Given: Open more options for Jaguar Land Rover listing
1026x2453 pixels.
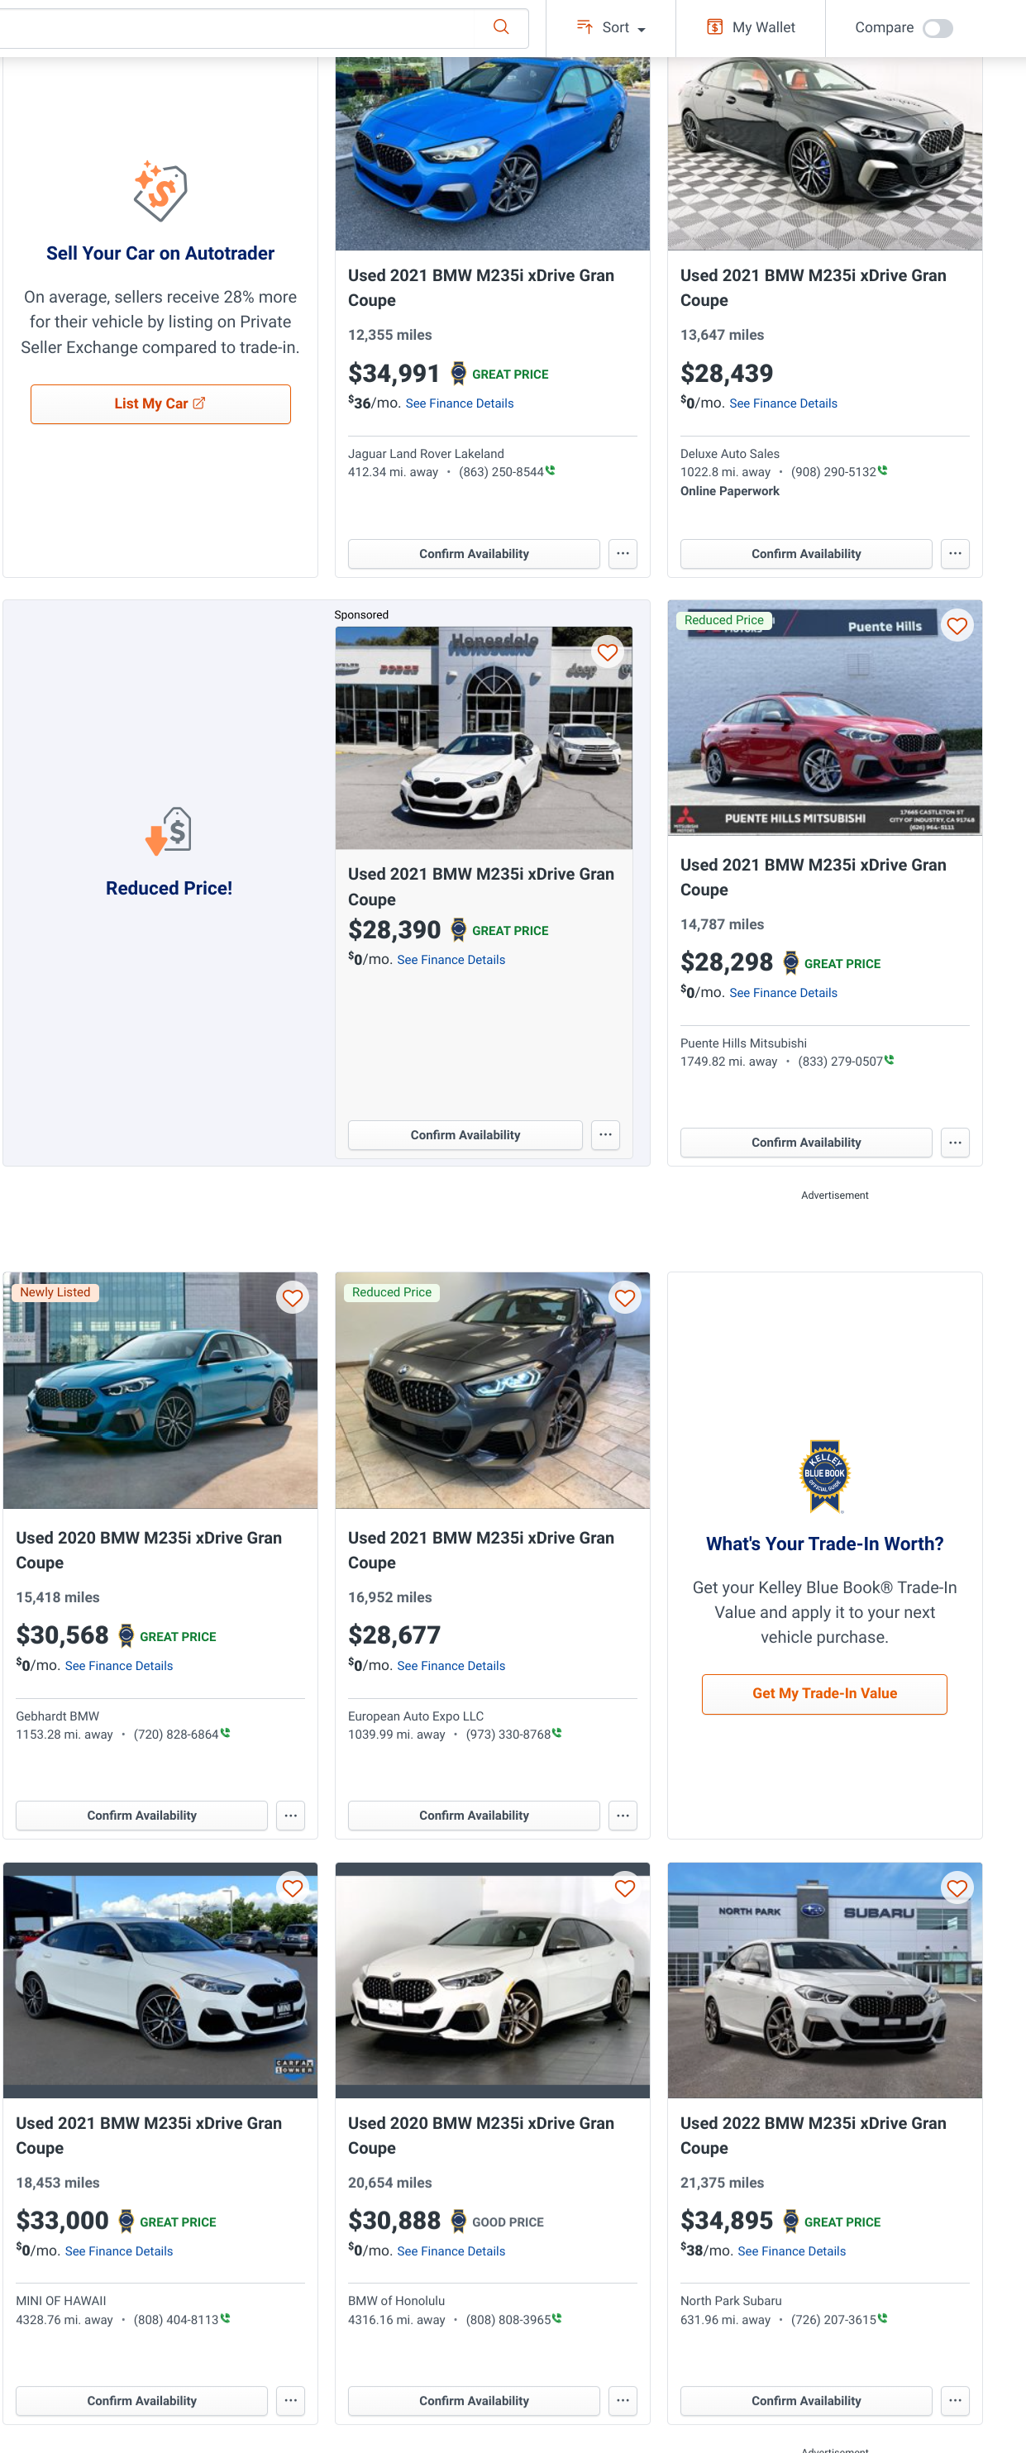Looking at the screenshot, I should coord(623,553).
